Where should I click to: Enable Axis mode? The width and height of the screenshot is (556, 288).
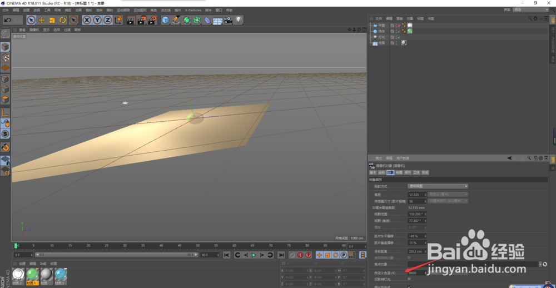click(x=6, y=113)
